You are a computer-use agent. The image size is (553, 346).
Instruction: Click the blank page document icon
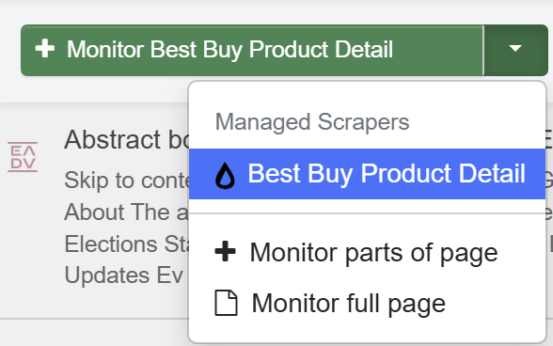226,303
